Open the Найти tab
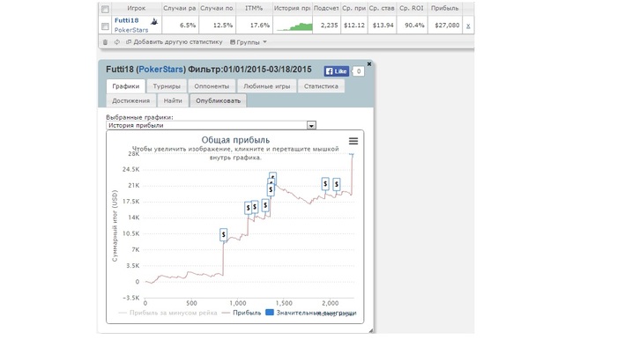This screenshot has width=617, height=347. coord(173,100)
